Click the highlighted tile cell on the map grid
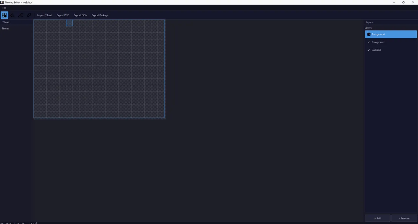The width and height of the screenshot is (418, 224). [x=69, y=23]
